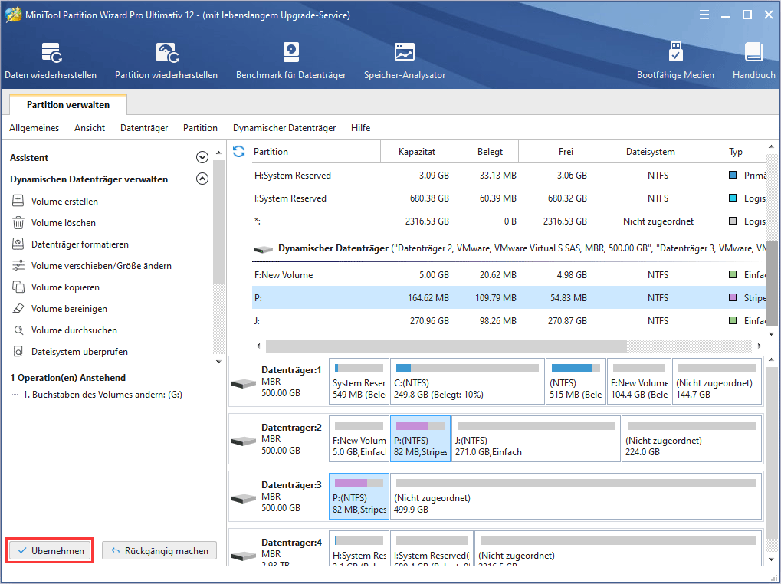Viewport: 781px width, 584px height.
Task: Click Volume verschieben/Größe ändern icon
Action: click(18, 265)
